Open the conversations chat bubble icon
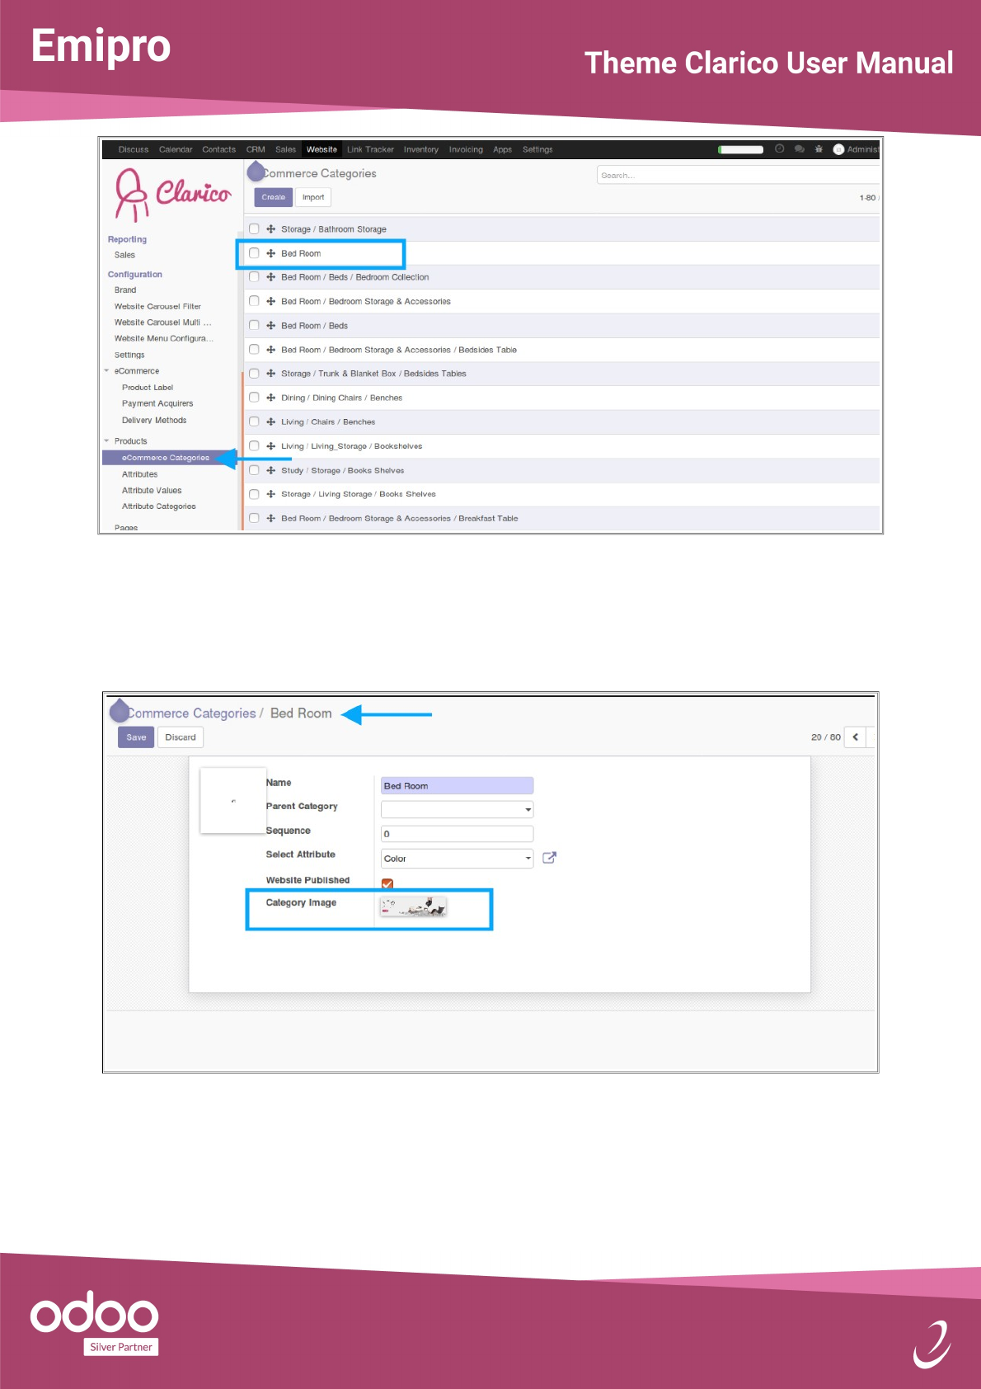The width and height of the screenshot is (981, 1389). [x=799, y=149]
